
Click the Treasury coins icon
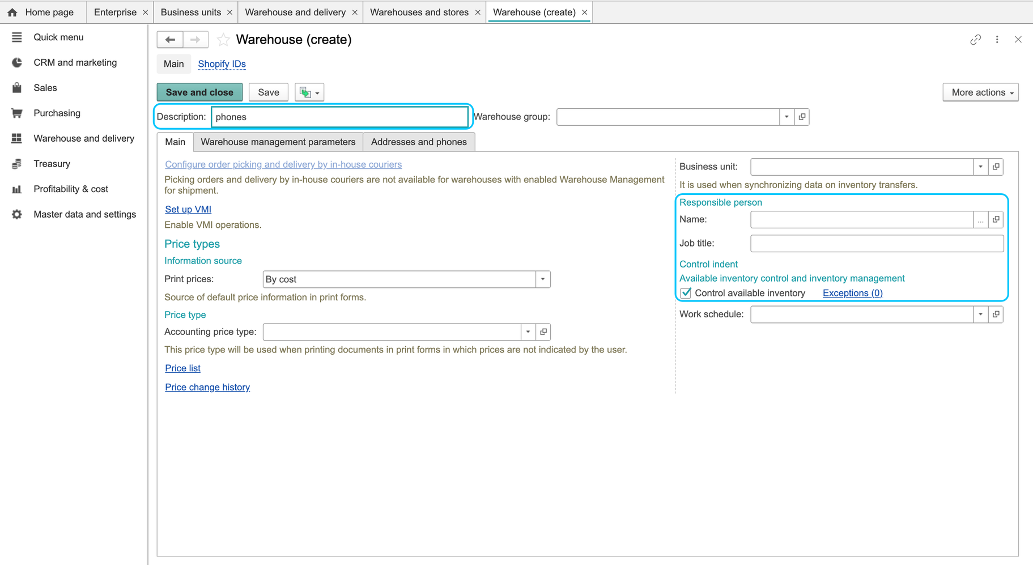click(x=16, y=164)
